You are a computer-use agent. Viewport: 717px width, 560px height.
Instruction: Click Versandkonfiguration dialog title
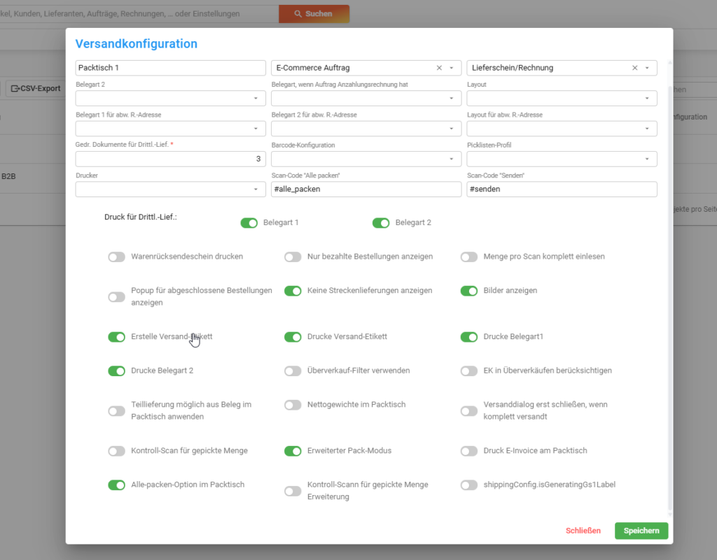pyautogui.click(x=137, y=44)
